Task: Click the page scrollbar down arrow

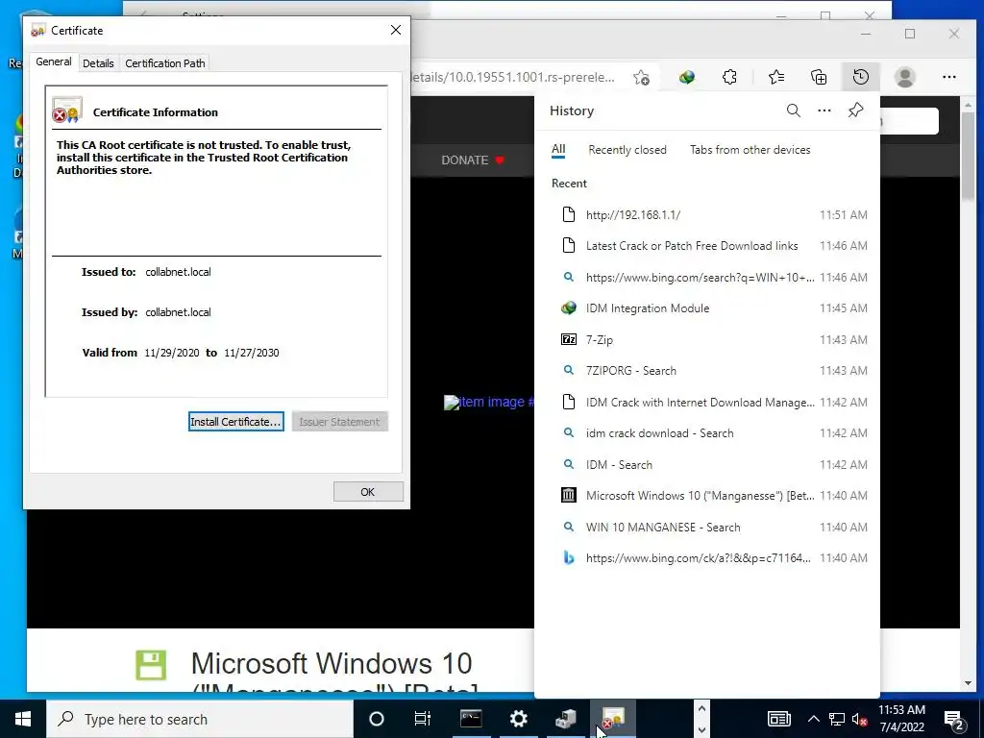Action: [x=968, y=683]
